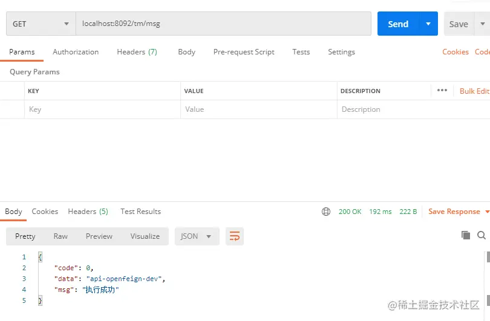This screenshot has height=321, width=490.
Task: Click the search response icon
Action: click(x=482, y=235)
